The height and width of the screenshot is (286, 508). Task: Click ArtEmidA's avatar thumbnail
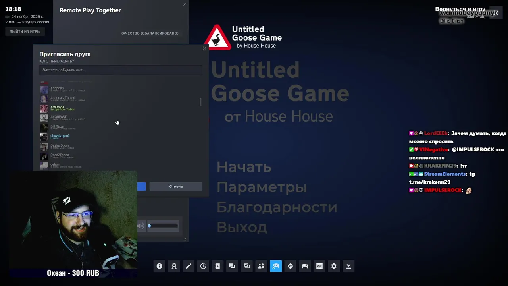pyautogui.click(x=44, y=109)
